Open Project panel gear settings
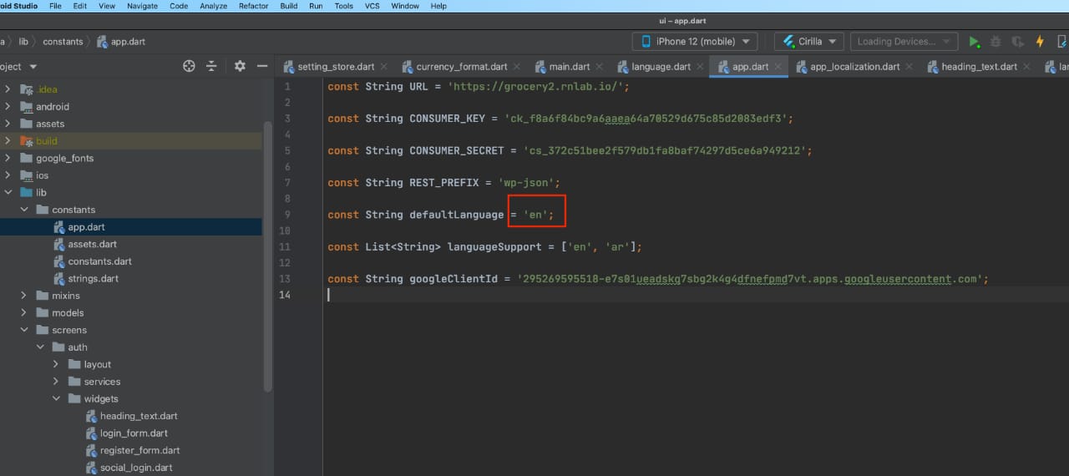 click(240, 66)
